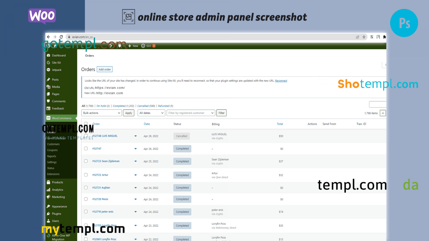Click browser back arrow
Viewport: 429px width, 241px height.
[49, 37]
